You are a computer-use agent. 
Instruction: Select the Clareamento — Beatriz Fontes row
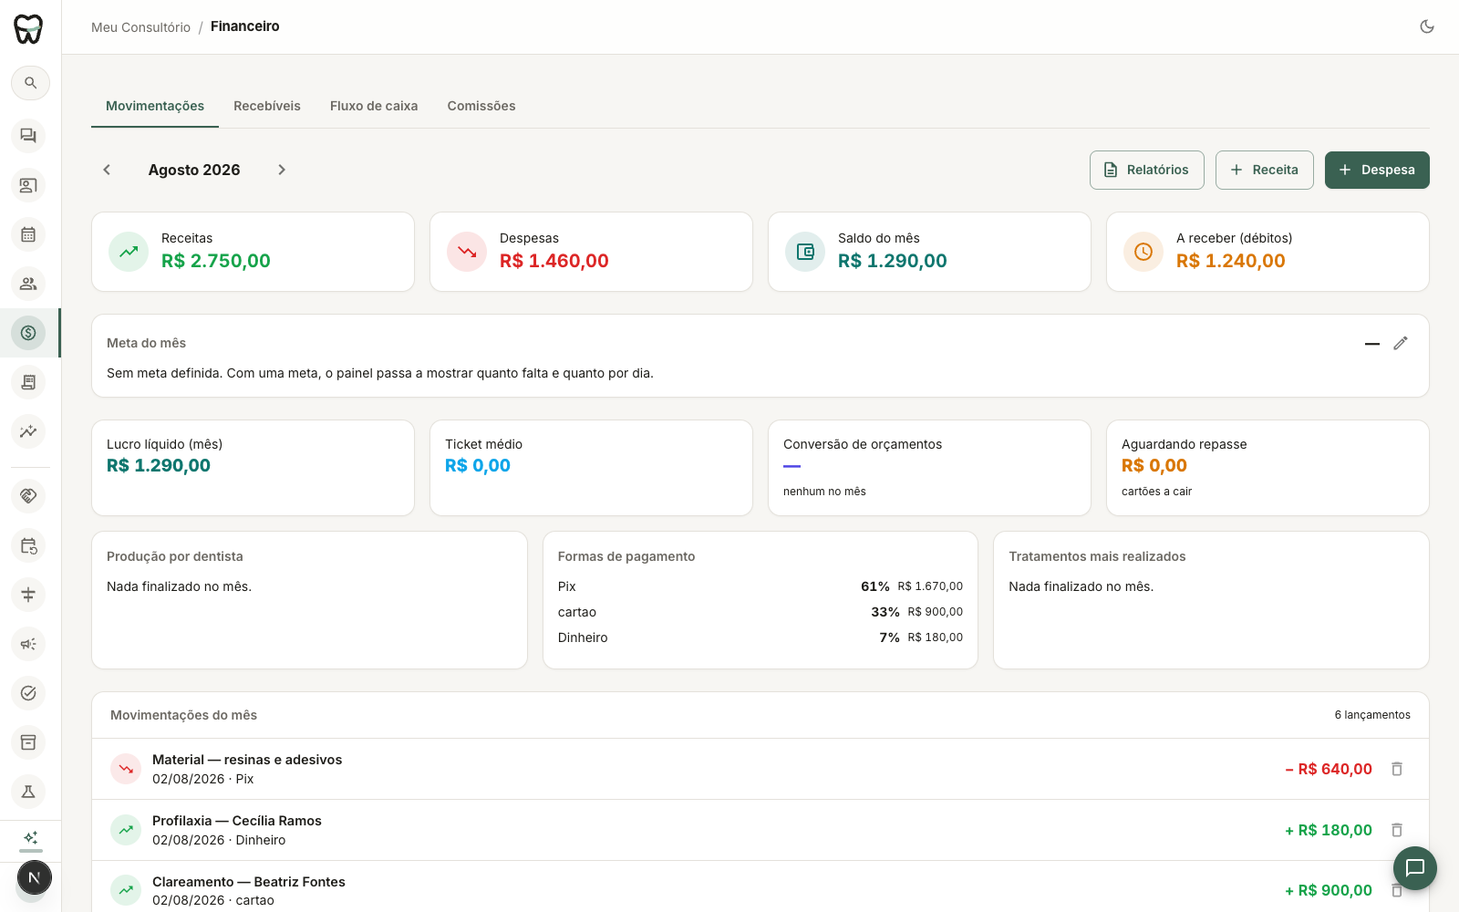point(761,886)
